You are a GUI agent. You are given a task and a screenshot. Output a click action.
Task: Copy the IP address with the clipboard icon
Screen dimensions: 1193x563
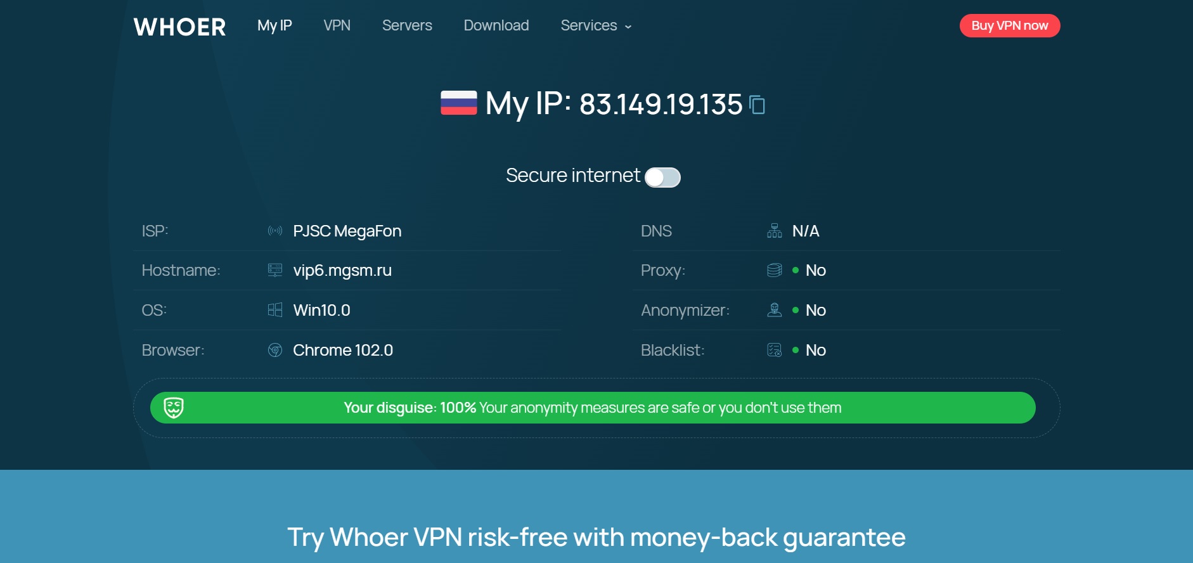click(757, 105)
